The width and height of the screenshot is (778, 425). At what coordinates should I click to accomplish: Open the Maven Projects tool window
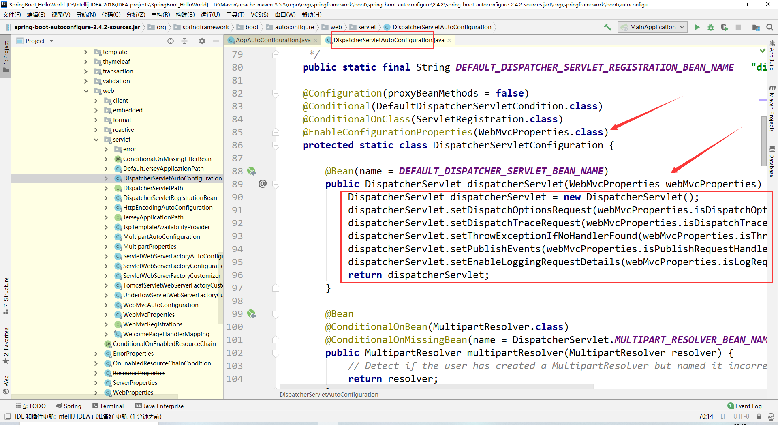pos(772,108)
